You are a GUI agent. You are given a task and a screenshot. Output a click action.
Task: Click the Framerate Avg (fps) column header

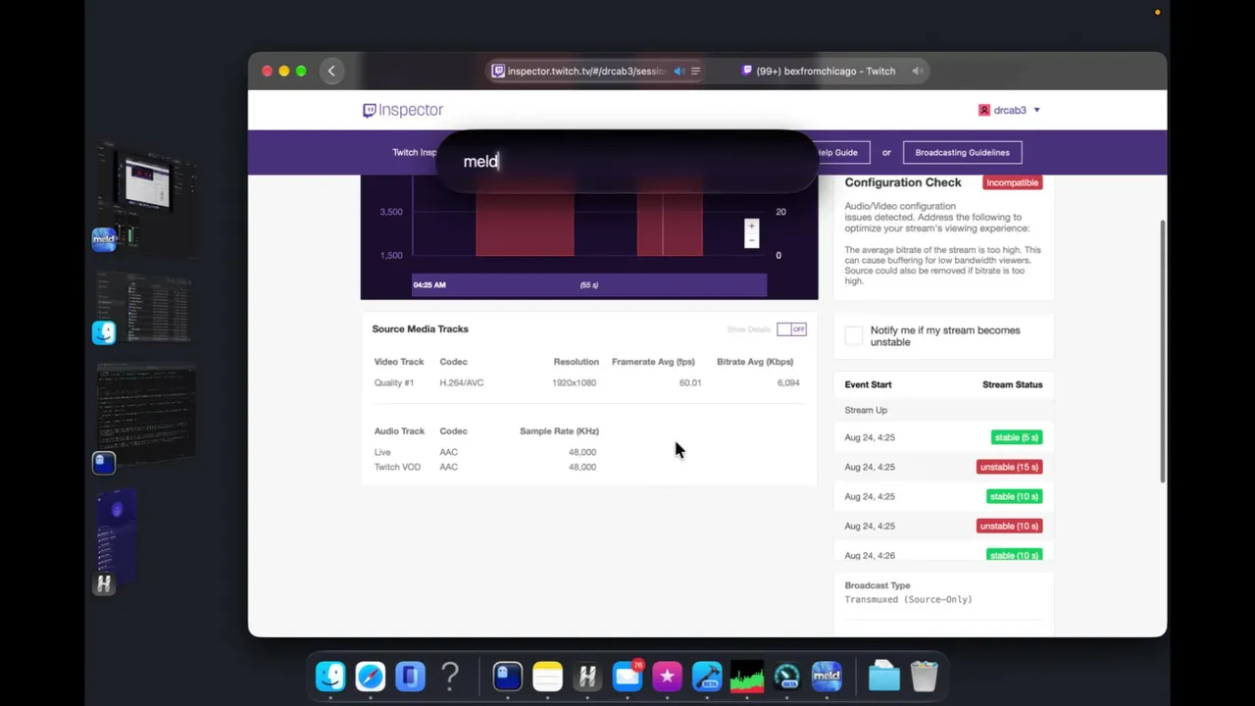tap(653, 362)
